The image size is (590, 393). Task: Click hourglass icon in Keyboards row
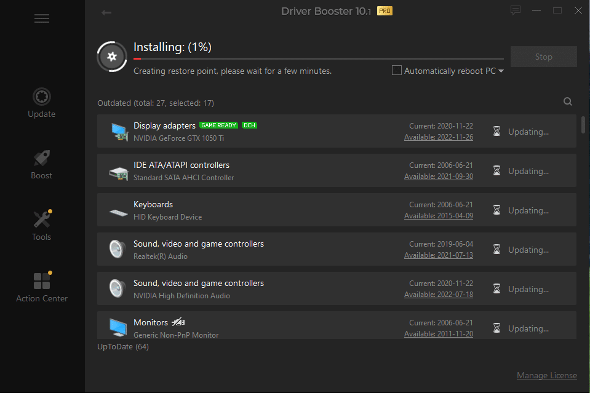click(496, 210)
